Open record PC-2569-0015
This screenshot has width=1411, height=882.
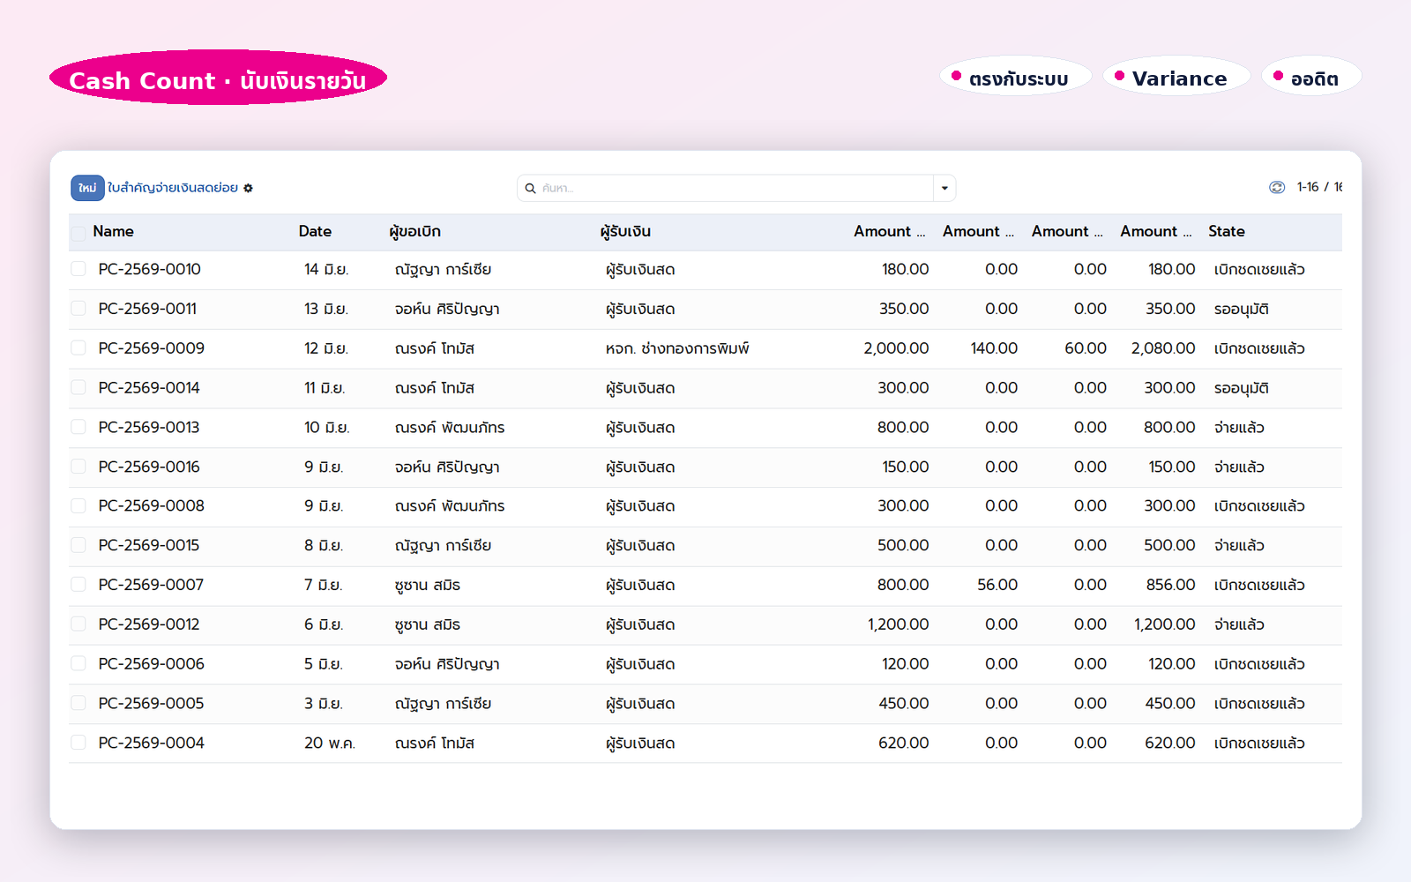coord(149,545)
